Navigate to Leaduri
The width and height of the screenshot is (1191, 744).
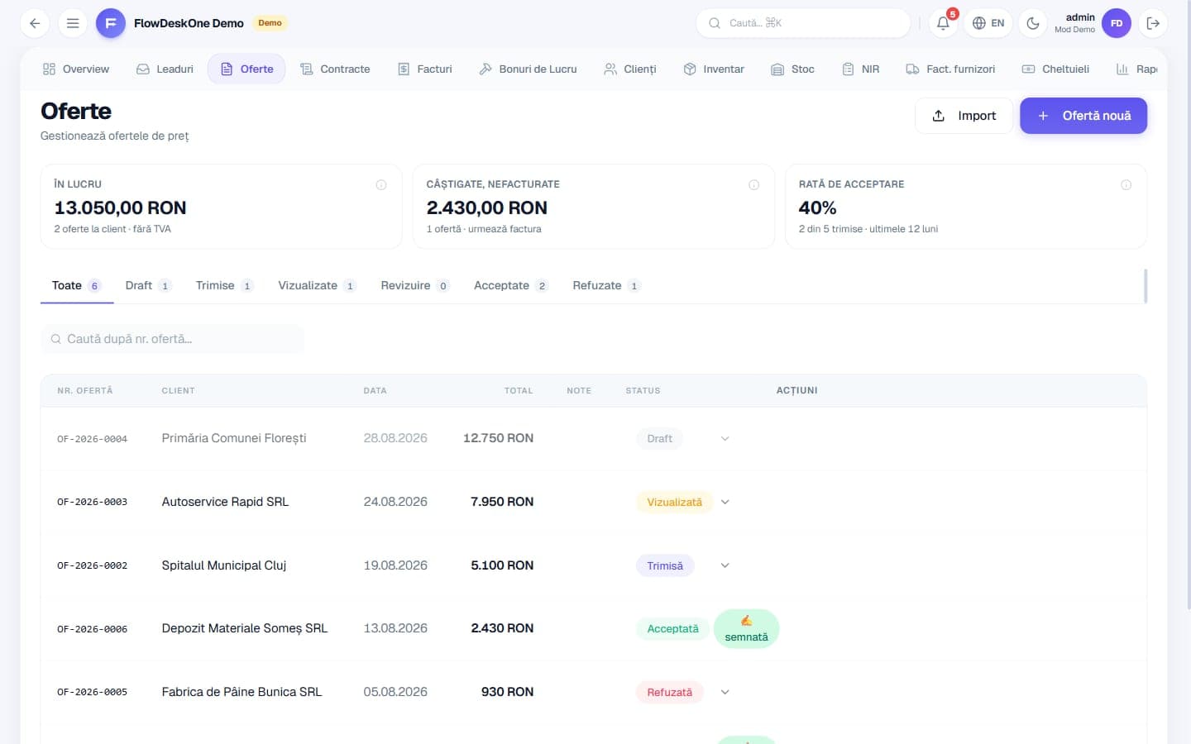(x=165, y=69)
